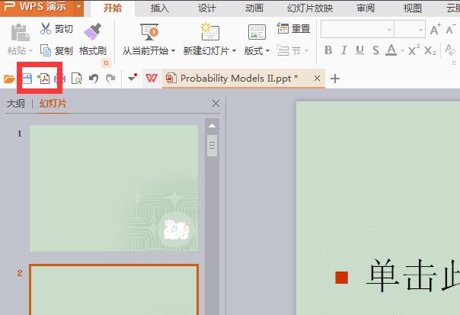Toggle underline text formatting
The width and height of the screenshot is (460, 315).
pyautogui.click(x=359, y=50)
